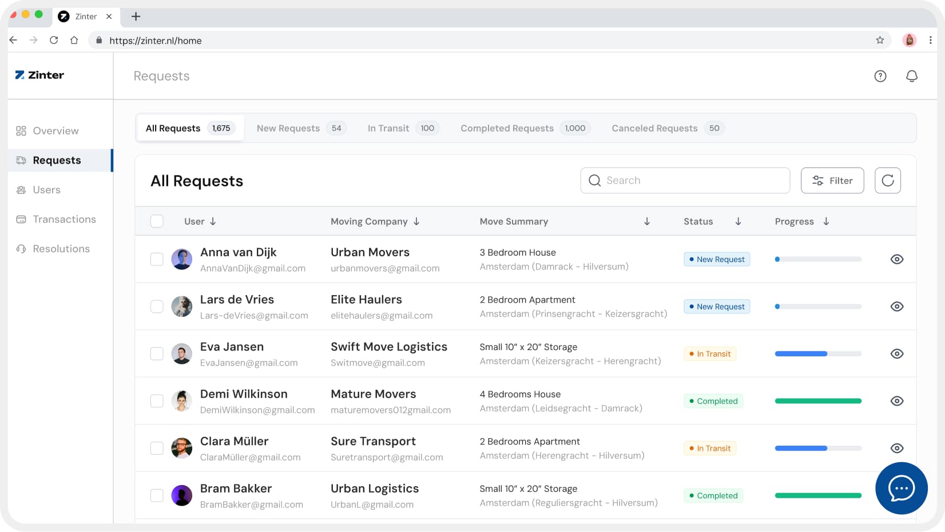Open the Transactions sidebar item

(64, 219)
